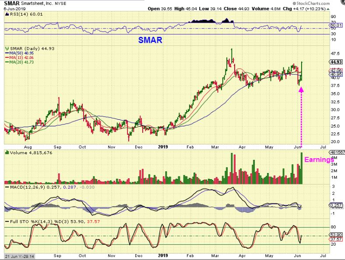Click the 47.5 price axis label
345x260 pixels.
[x=335, y=54]
